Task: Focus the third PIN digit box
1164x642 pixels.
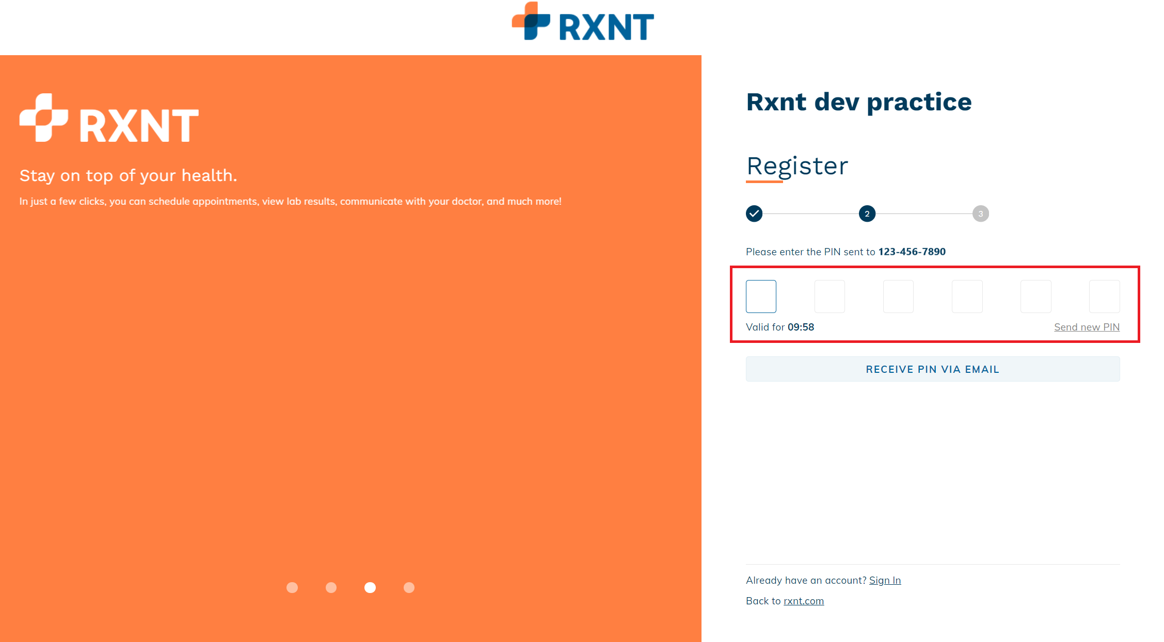Action: tap(898, 297)
